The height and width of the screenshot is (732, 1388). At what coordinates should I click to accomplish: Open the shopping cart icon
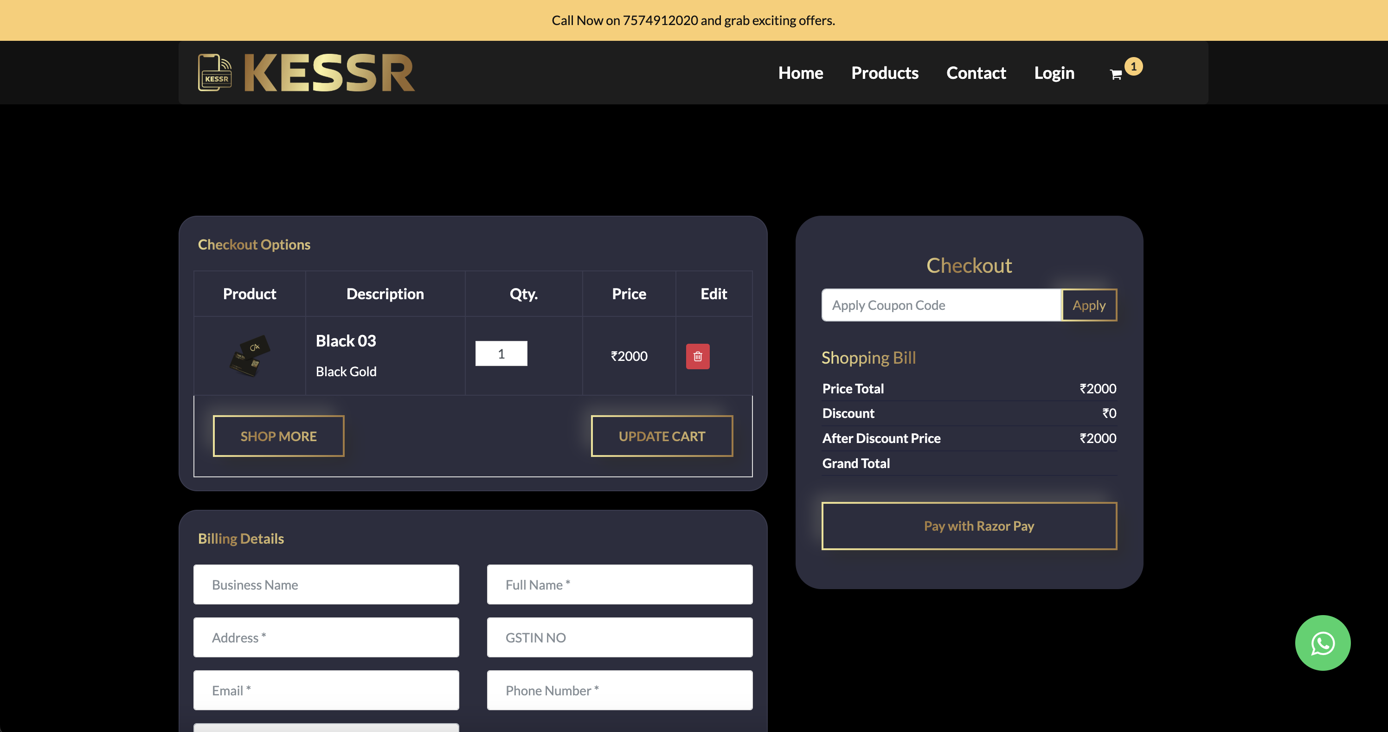(1115, 75)
